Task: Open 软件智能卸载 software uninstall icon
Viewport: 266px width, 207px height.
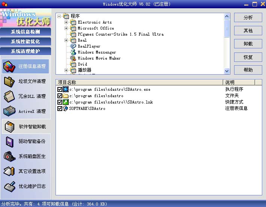Action: click(10, 127)
